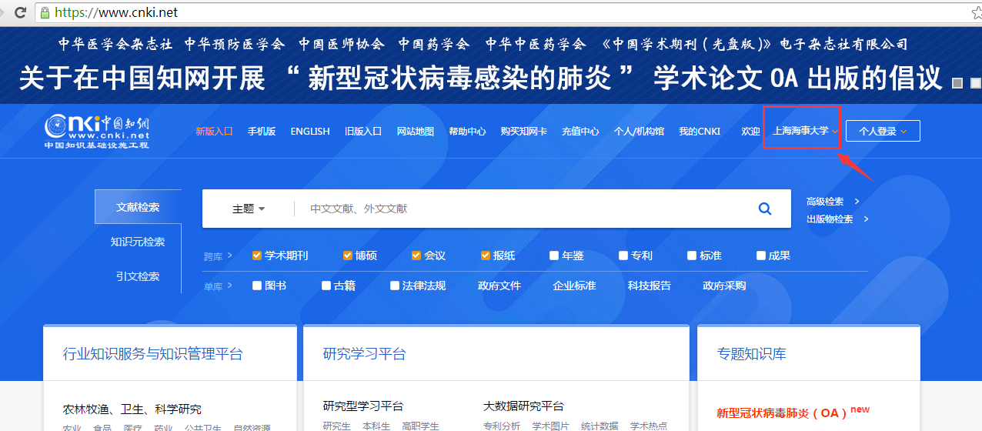Image resolution: width=982 pixels, height=431 pixels.
Task: Open 个人/机构馆 link
Action: 639,132
